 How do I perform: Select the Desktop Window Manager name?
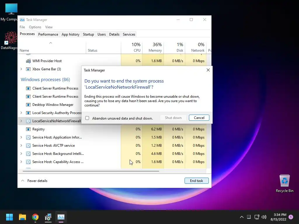click(x=53, y=105)
